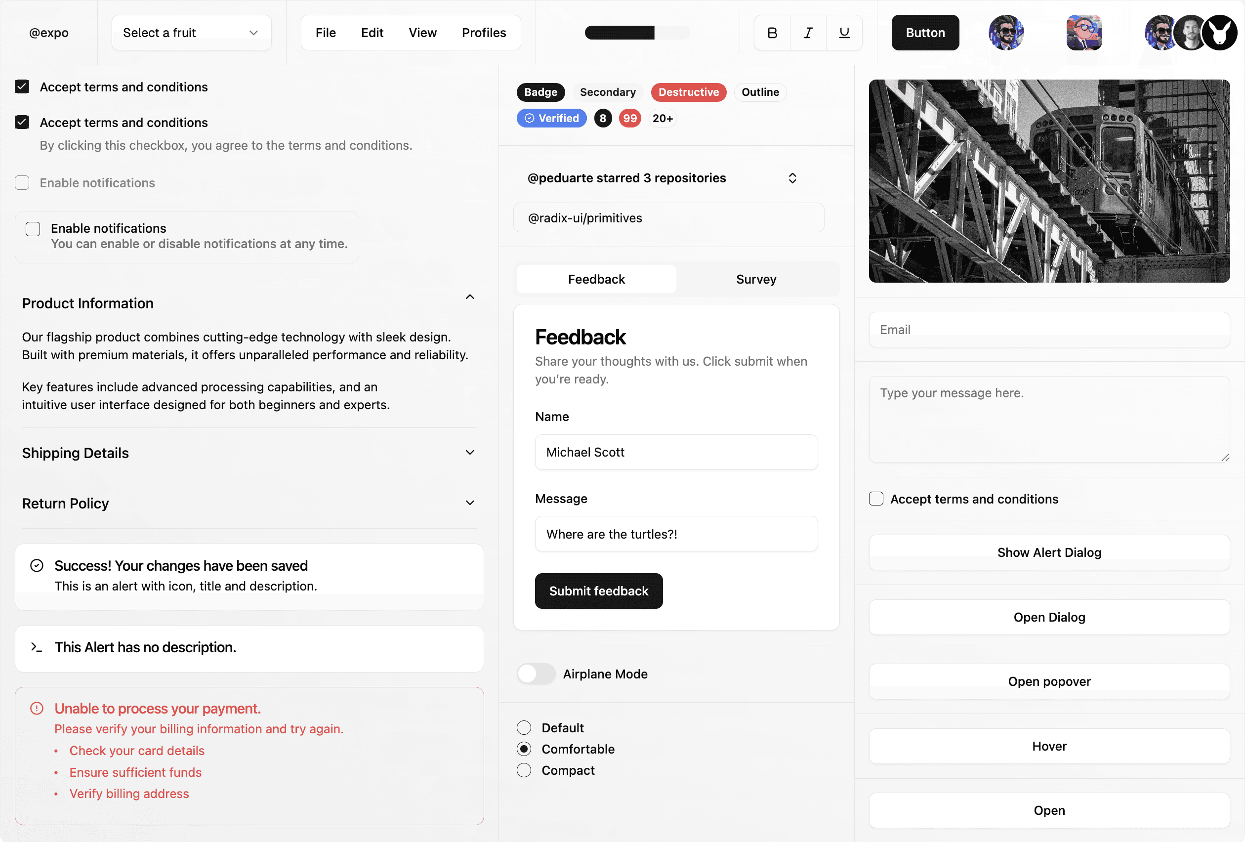Toggle underline formatting button
The height and width of the screenshot is (842, 1245).
tap(844, 33)
